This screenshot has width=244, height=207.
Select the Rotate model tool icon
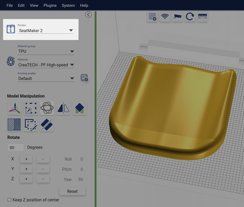47,108
